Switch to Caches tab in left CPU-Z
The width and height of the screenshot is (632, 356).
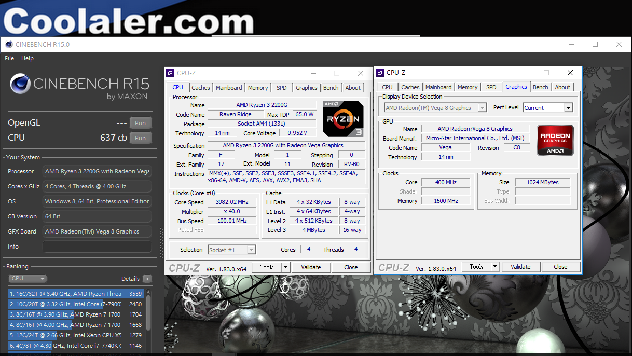point(201,88)
